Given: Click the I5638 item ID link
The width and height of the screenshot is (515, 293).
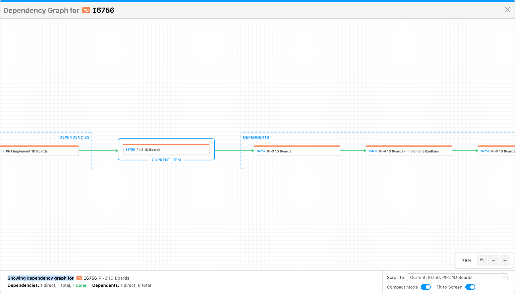Looking at the screenshot, I should pyautogui.click(x=373, y=151).
